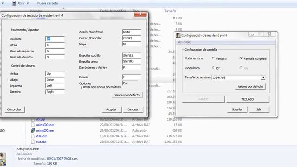Click the Dar órdenes a Ashley key field
297x167 pixels.
(131, 67)
